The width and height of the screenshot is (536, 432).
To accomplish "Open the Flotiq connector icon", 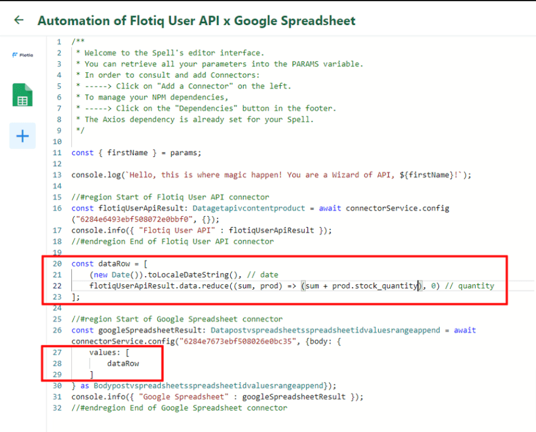I will [23, 55].
